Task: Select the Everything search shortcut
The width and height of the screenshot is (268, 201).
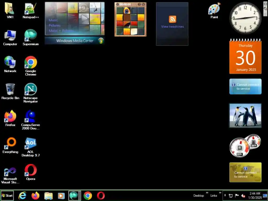Action: pos(10,145)
